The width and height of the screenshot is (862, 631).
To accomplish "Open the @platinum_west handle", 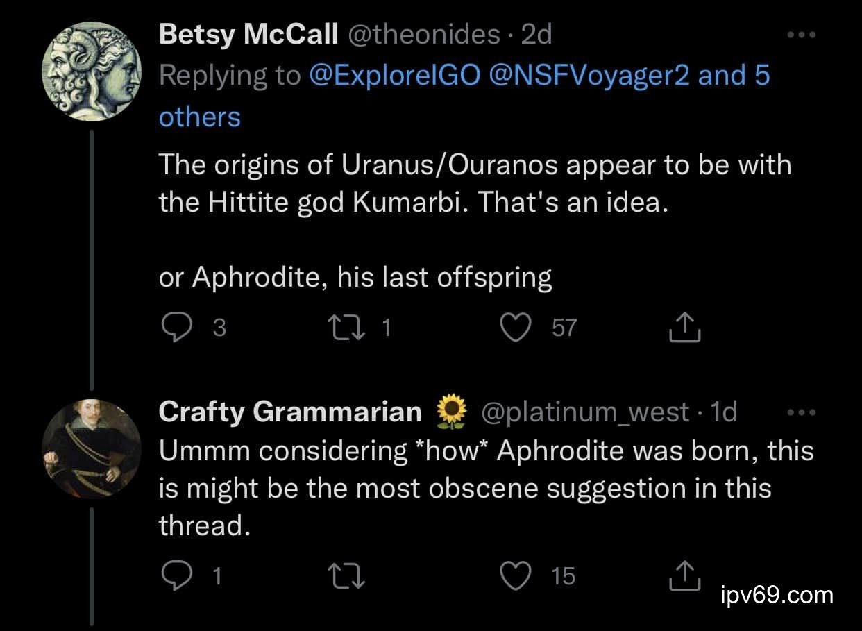I will (584, 412).
